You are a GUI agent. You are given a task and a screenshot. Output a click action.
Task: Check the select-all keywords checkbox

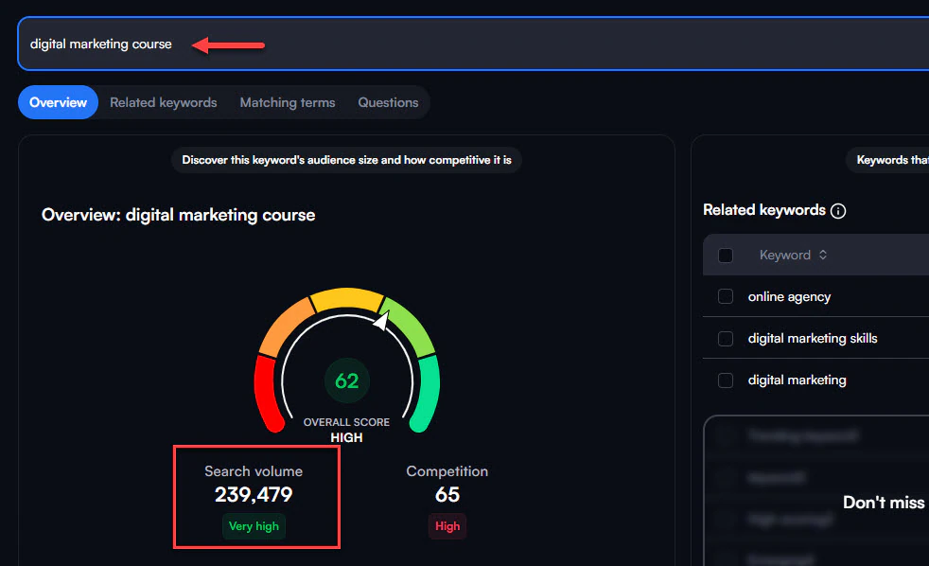(726, 256)
